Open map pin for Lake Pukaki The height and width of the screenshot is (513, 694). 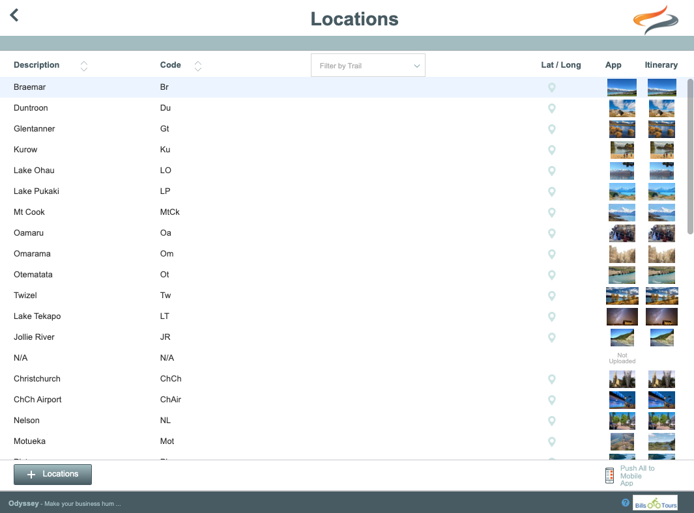(x=551, y=191)
